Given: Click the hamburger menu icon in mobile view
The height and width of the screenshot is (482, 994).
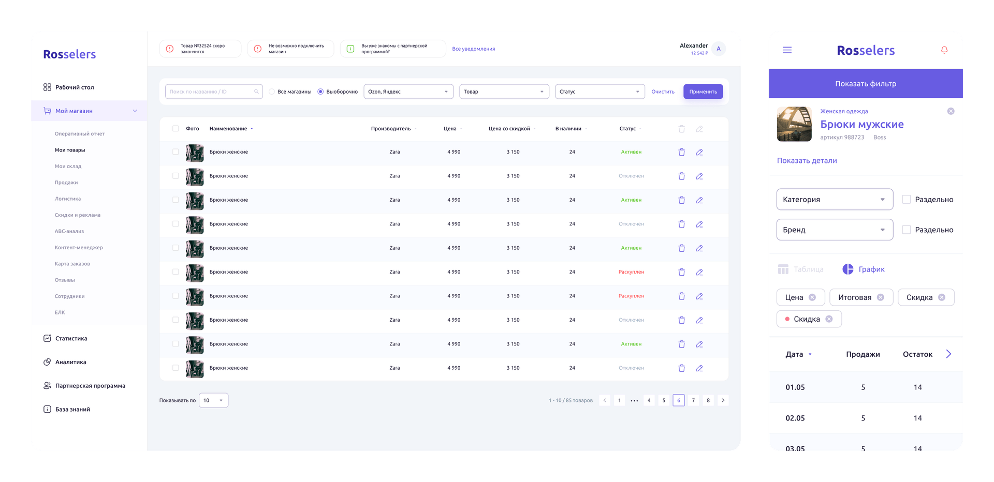Looking at the screenshot, I should coord(787,50).
